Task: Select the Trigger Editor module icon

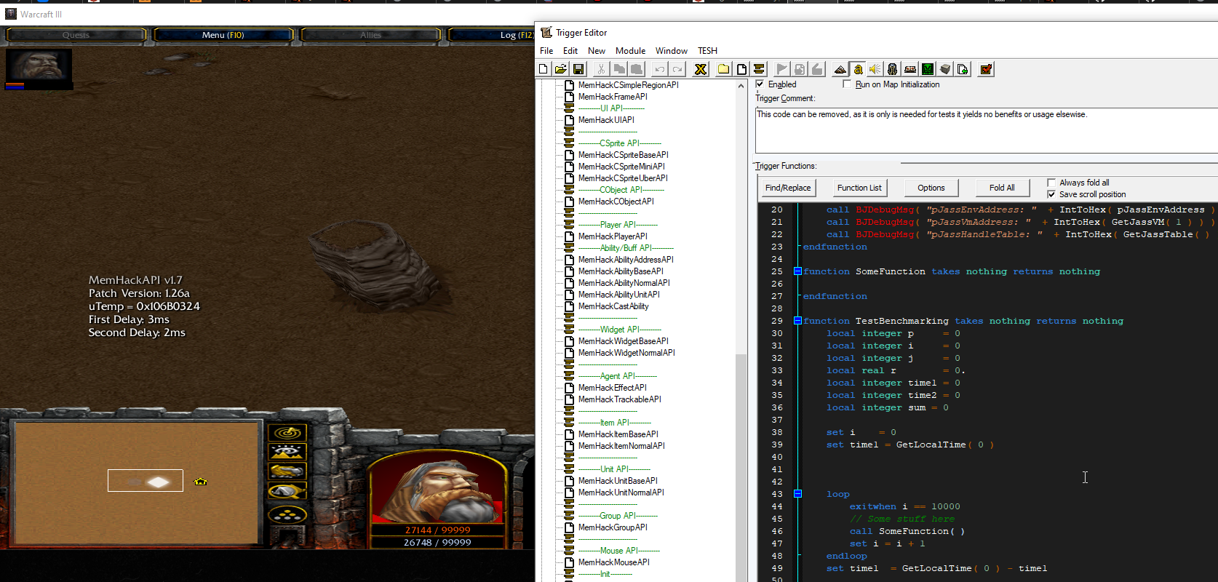Action: point(858,69)
